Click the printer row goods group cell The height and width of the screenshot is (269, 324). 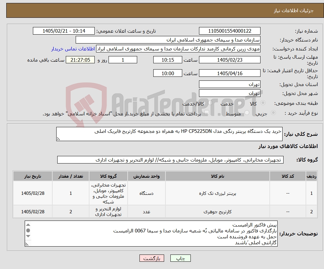coord(108,193)
